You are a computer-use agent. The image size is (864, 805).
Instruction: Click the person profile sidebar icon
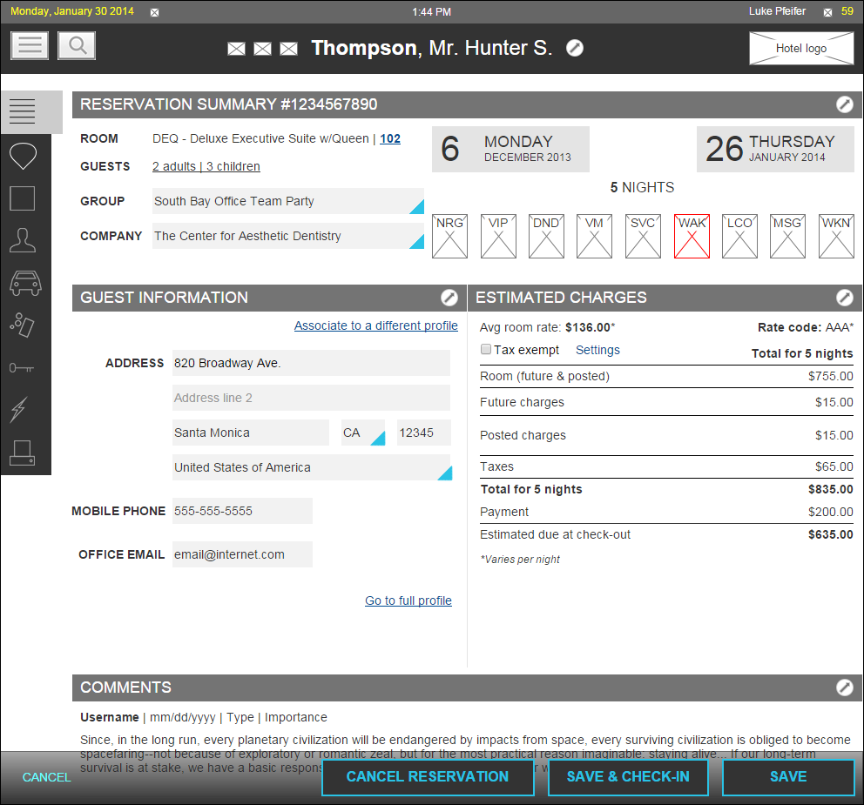coord(23,239)
